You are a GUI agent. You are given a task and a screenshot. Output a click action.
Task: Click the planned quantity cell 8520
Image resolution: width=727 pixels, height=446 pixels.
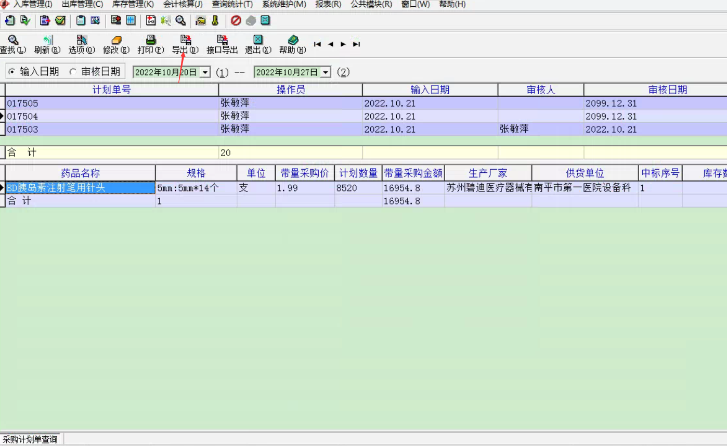pos(358,188)
